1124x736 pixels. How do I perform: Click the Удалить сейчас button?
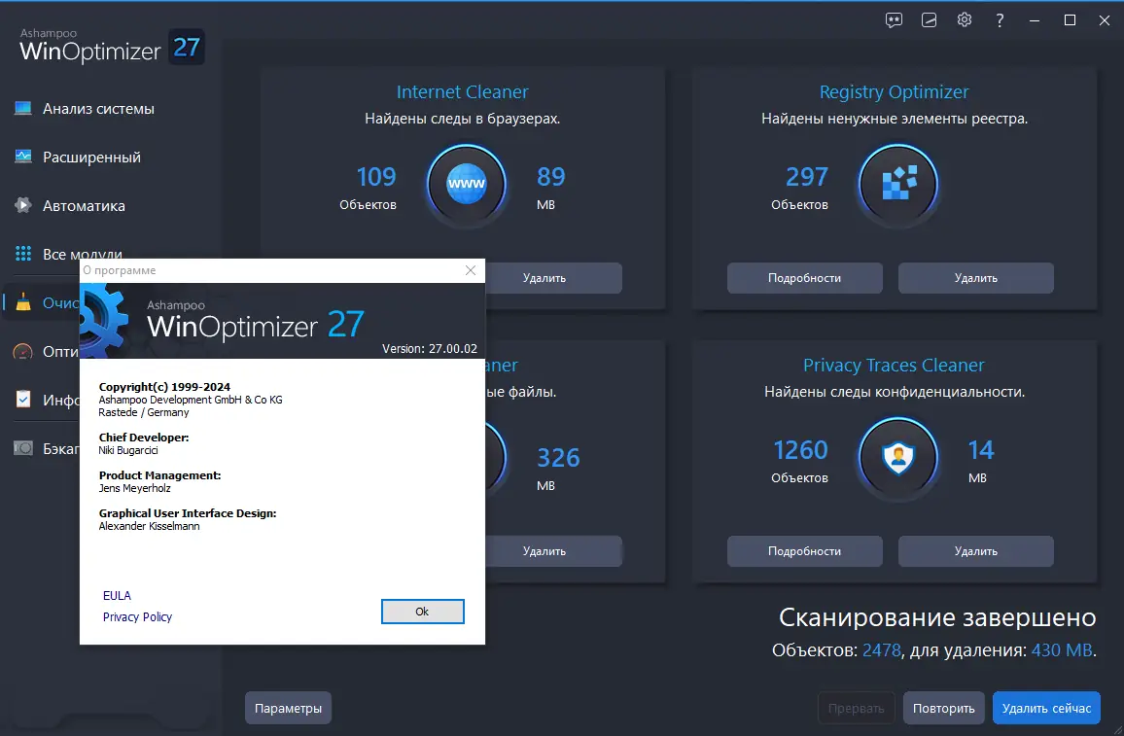click(x=1046, y=708)
